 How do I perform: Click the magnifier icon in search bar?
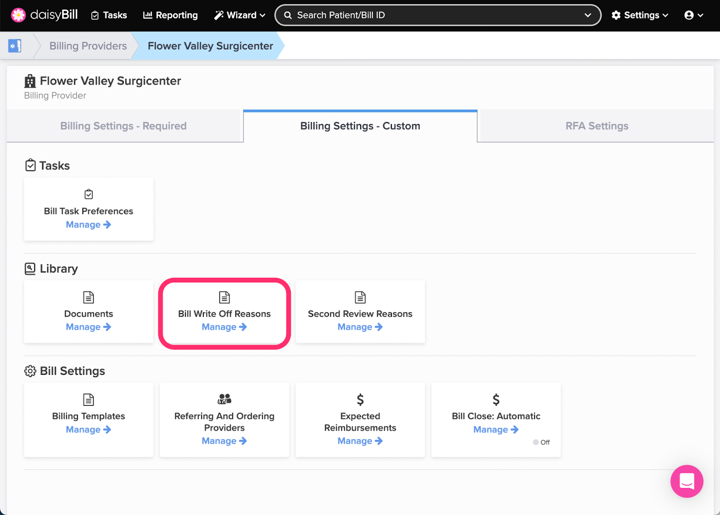[288, 15]
